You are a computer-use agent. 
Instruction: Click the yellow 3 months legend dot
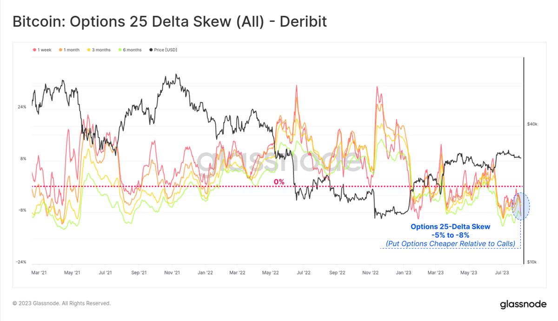pyautogui.click(x=89, y=50)
